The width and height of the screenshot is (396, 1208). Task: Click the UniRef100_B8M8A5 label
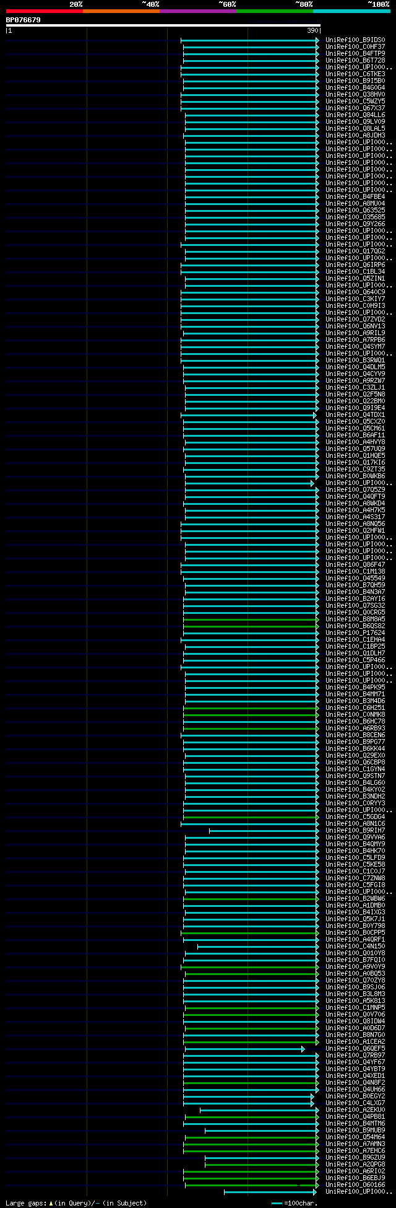coord(355,619)
